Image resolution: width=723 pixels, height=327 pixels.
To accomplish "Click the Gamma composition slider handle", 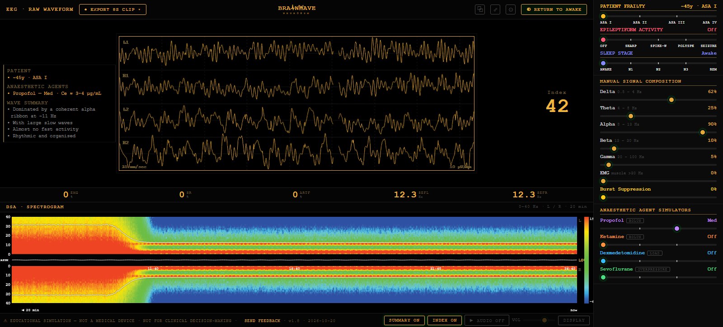I will point(609,165).
